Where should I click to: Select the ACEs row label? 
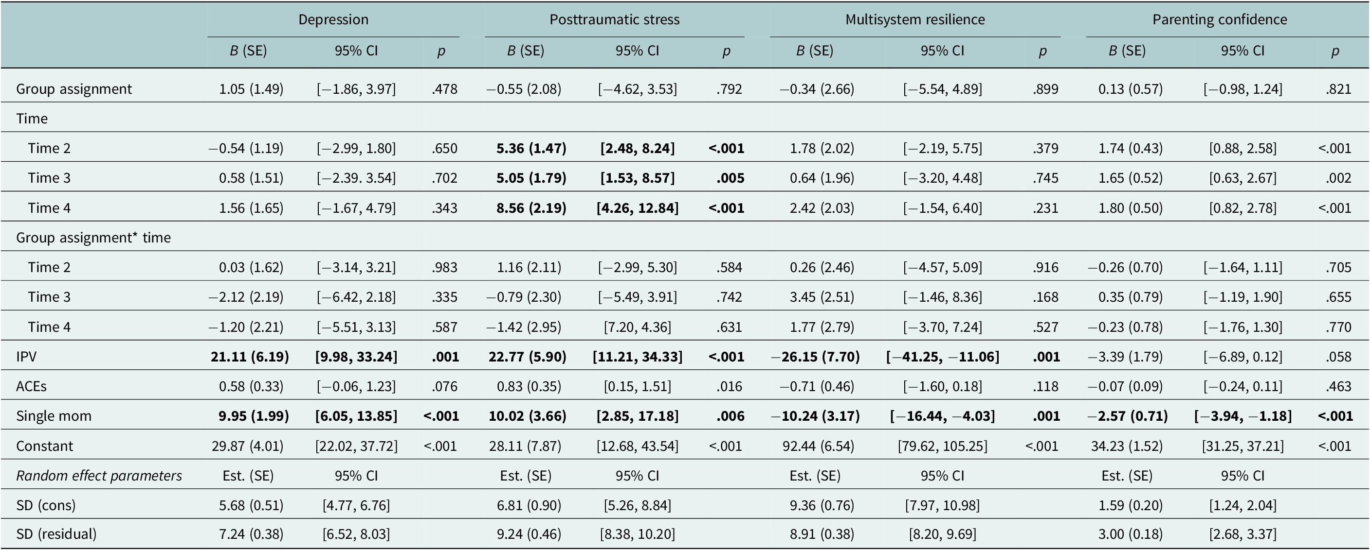[31, 386]
